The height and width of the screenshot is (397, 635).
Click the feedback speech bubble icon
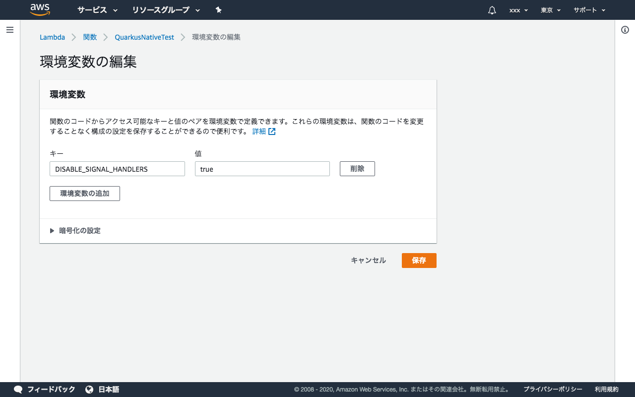coord(18,390)
